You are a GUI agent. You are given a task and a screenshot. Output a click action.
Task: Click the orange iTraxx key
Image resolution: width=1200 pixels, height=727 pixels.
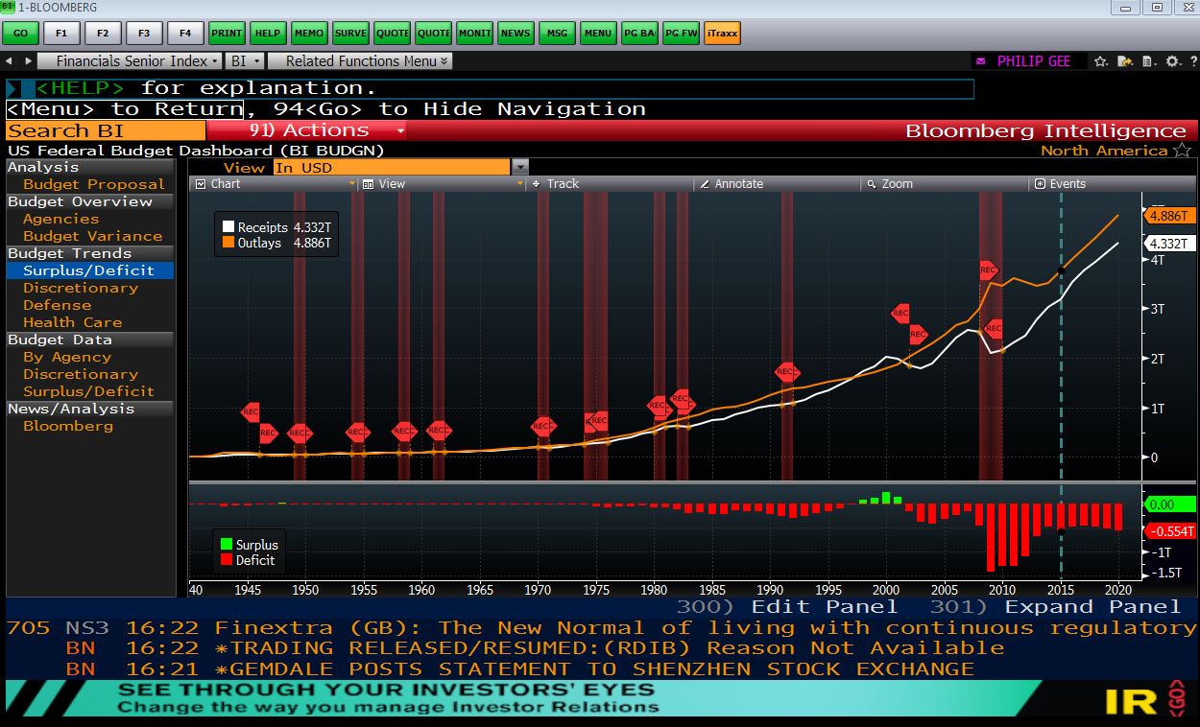coord(722,33)
